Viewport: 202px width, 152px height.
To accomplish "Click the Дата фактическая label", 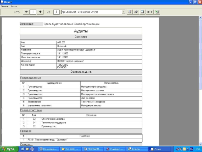I will pos(30,57).
